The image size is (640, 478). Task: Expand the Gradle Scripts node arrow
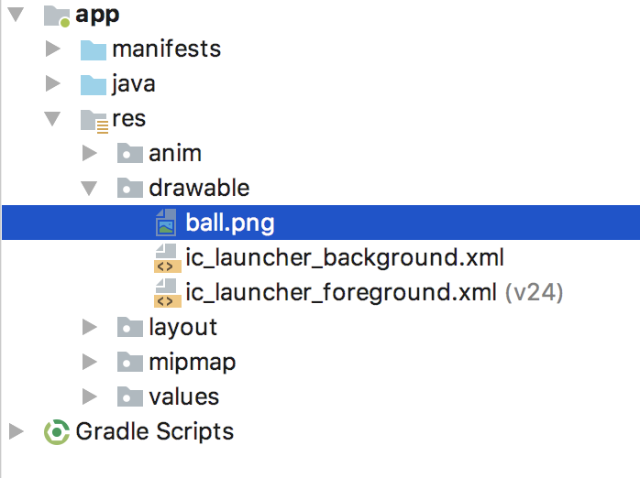(17, 431)
